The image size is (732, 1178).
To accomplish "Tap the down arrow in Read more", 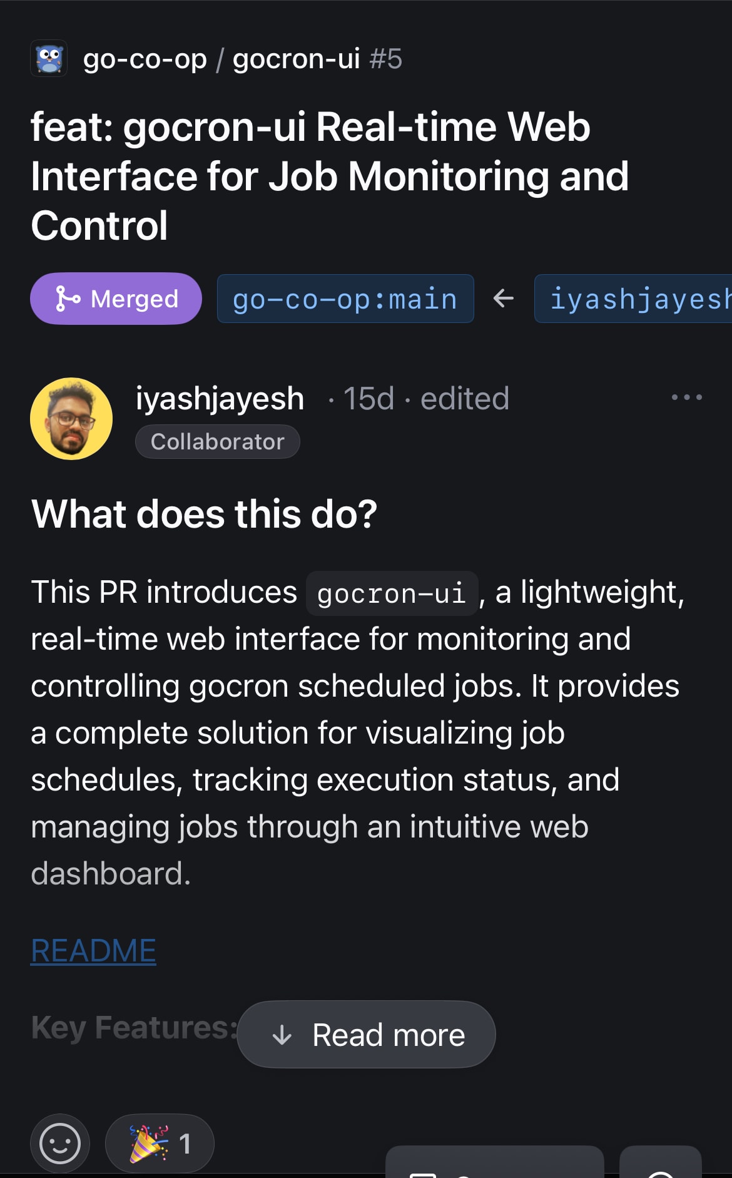I will [x=282, y=1035].
